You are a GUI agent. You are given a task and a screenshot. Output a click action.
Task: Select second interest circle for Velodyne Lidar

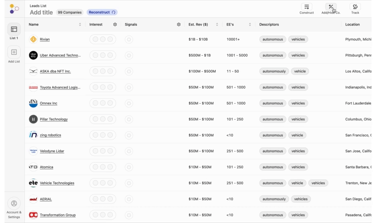pyautogui.click(x=102, y=151)
